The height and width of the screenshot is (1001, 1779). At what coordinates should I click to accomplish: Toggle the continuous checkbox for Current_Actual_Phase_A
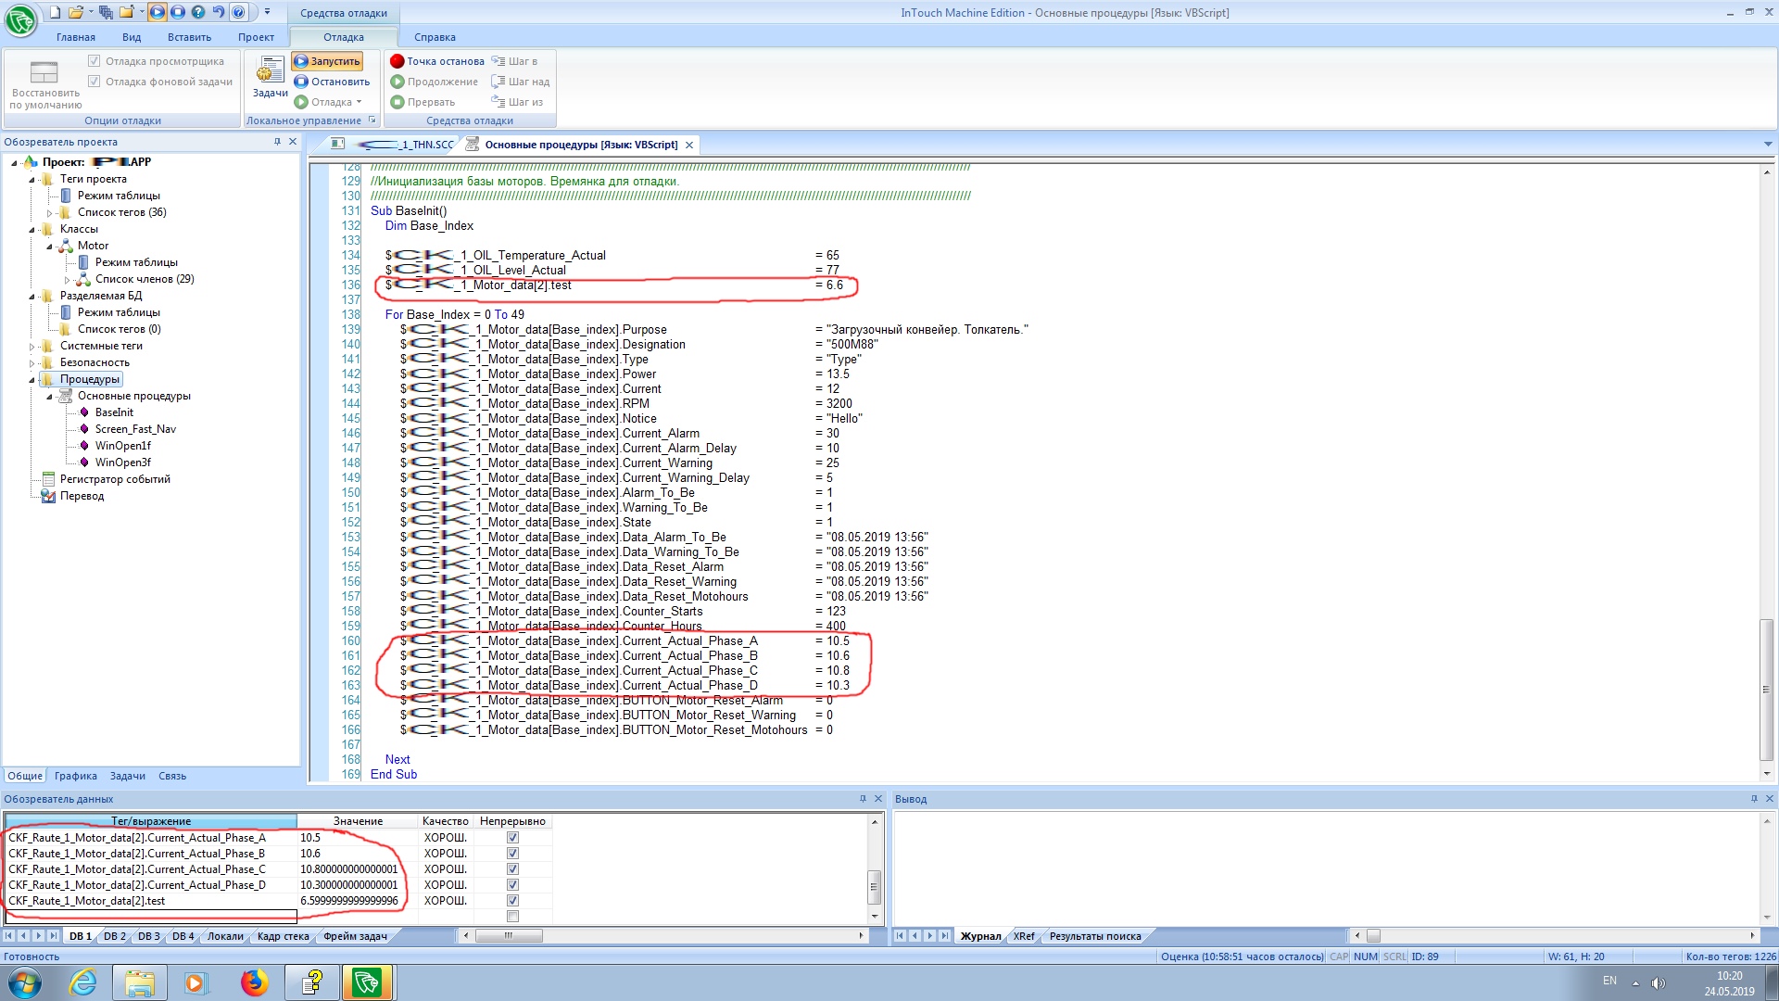(x=512, y=838)
